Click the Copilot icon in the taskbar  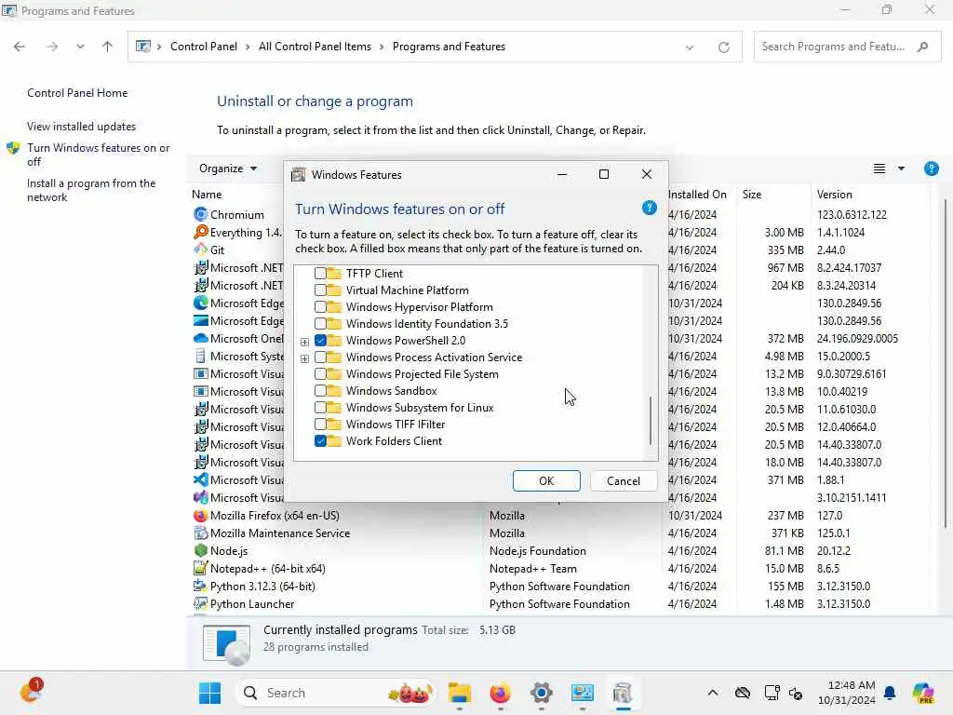click(x=922, y=693)
